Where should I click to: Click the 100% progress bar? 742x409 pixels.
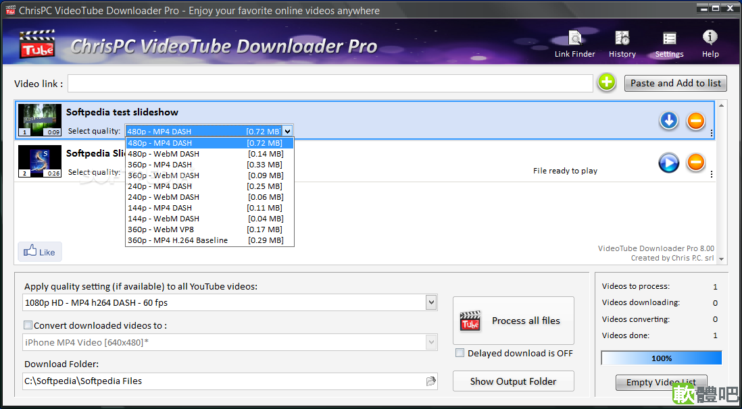[662, 358]
